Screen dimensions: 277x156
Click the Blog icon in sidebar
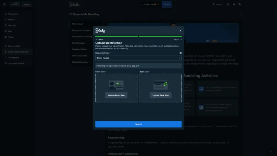[6, 31]
